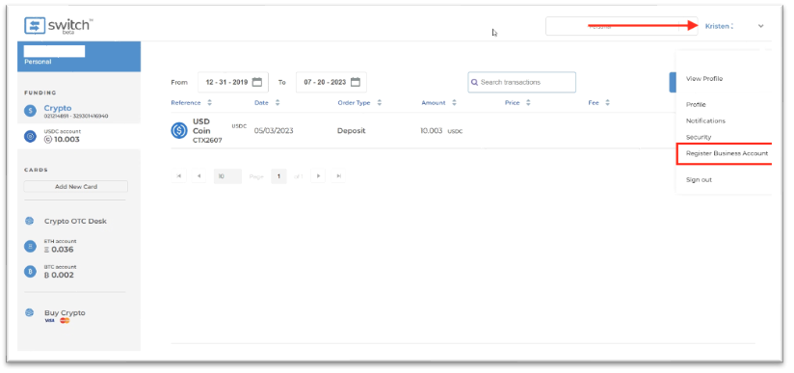Screen dimensions: 794x373
Task: Open the From date calendar icon
Action: [257, 82]
